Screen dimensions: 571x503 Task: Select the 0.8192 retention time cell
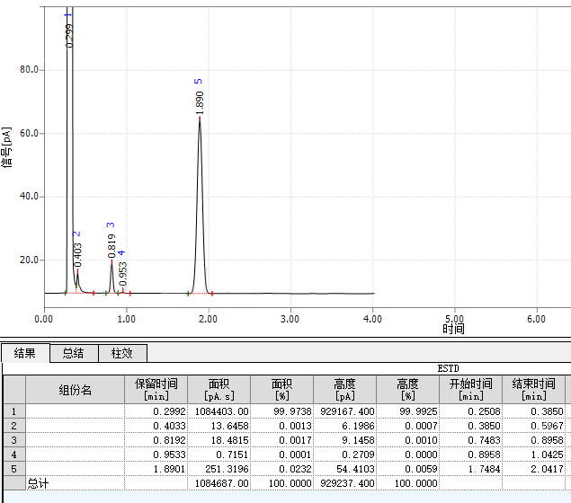tap(156, 440)
